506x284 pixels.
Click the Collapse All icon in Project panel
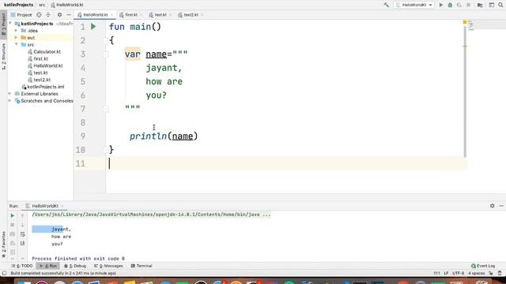(48, 15)
